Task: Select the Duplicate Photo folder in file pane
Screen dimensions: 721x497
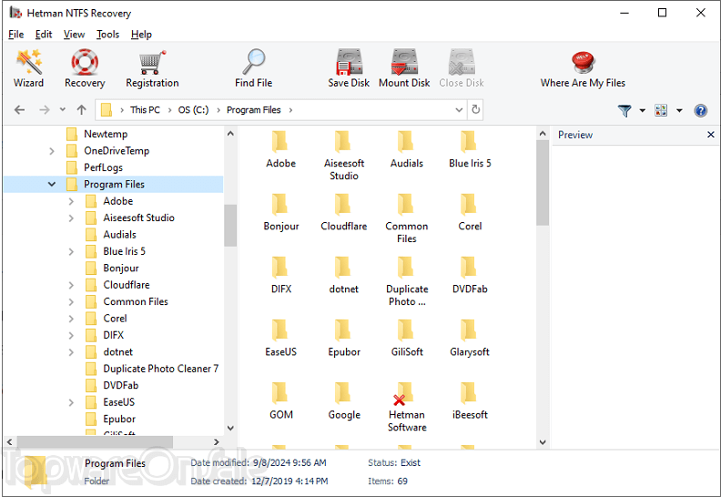Action: click(x=407, y=281)
